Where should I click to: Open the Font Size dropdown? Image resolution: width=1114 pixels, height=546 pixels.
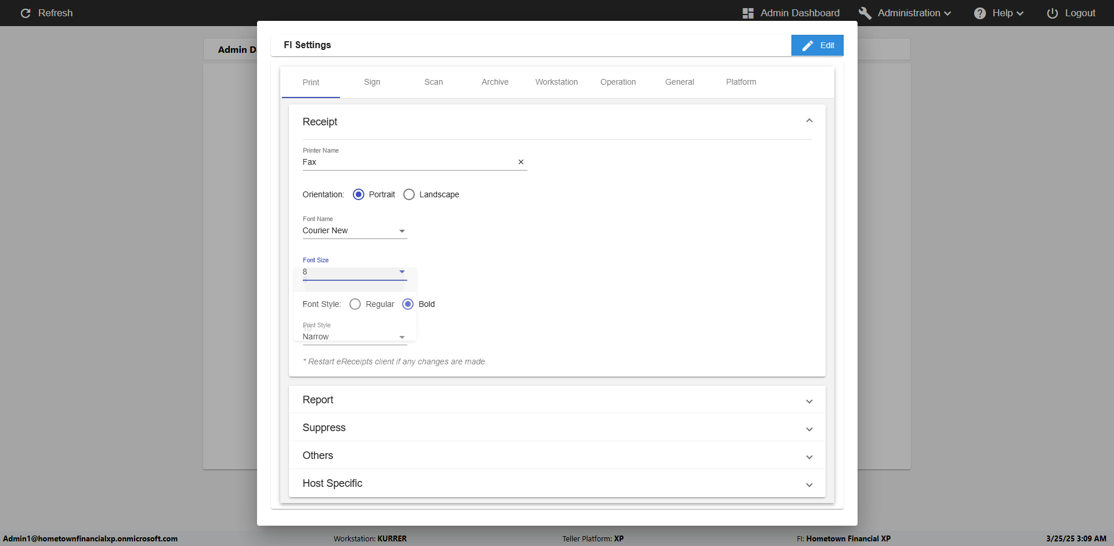click(x=354, y=272)
